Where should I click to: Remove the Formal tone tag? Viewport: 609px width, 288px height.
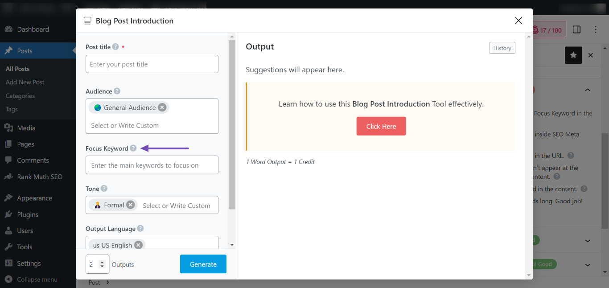[x=130, y=205]
